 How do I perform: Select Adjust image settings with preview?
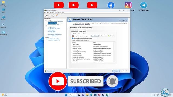pyautogui.click(x=55, y=22)
